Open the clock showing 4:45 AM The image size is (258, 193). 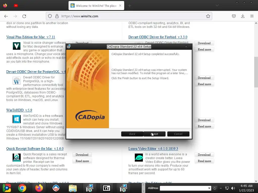tap(246, 188)
